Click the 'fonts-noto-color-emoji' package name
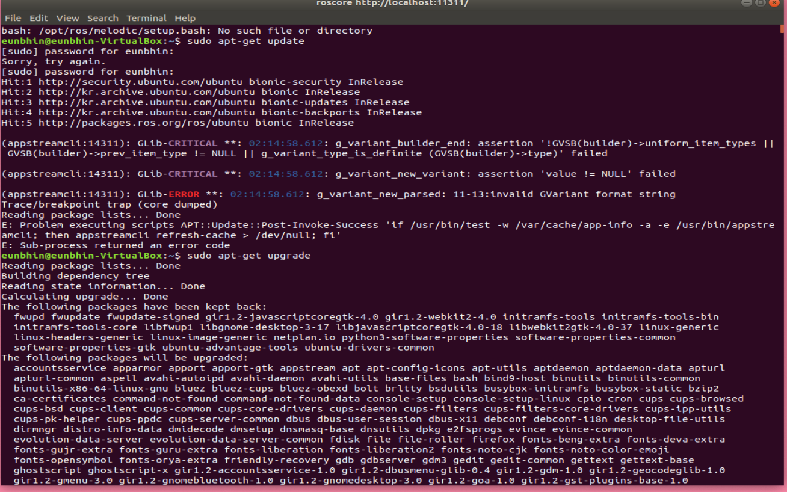 [x=602, y=450]
